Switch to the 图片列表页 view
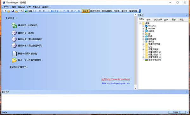This screenshot has width=190, height=115. 95,11
